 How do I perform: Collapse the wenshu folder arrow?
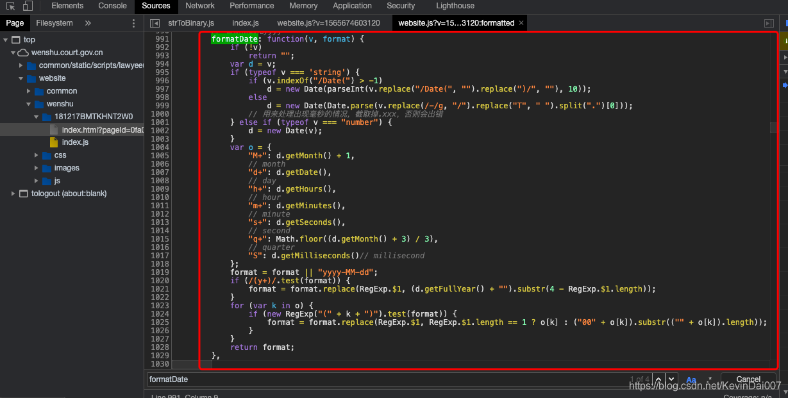pyautogui.click(x=29, y=104)
